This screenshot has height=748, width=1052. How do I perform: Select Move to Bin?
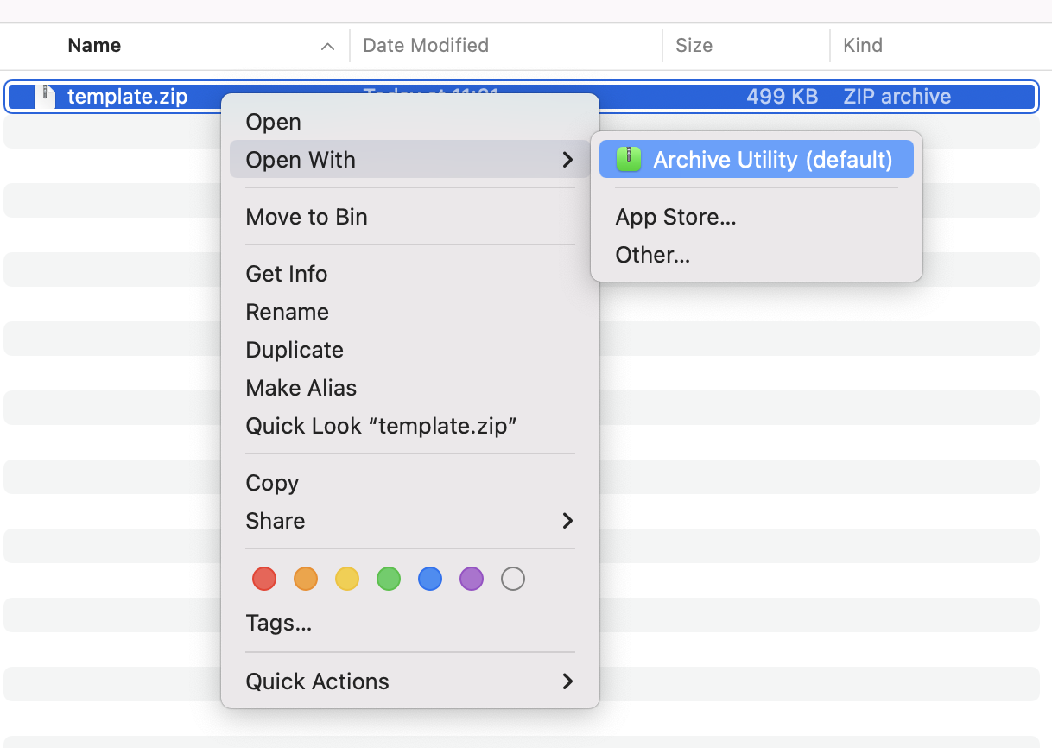click(x=307, y=217)
